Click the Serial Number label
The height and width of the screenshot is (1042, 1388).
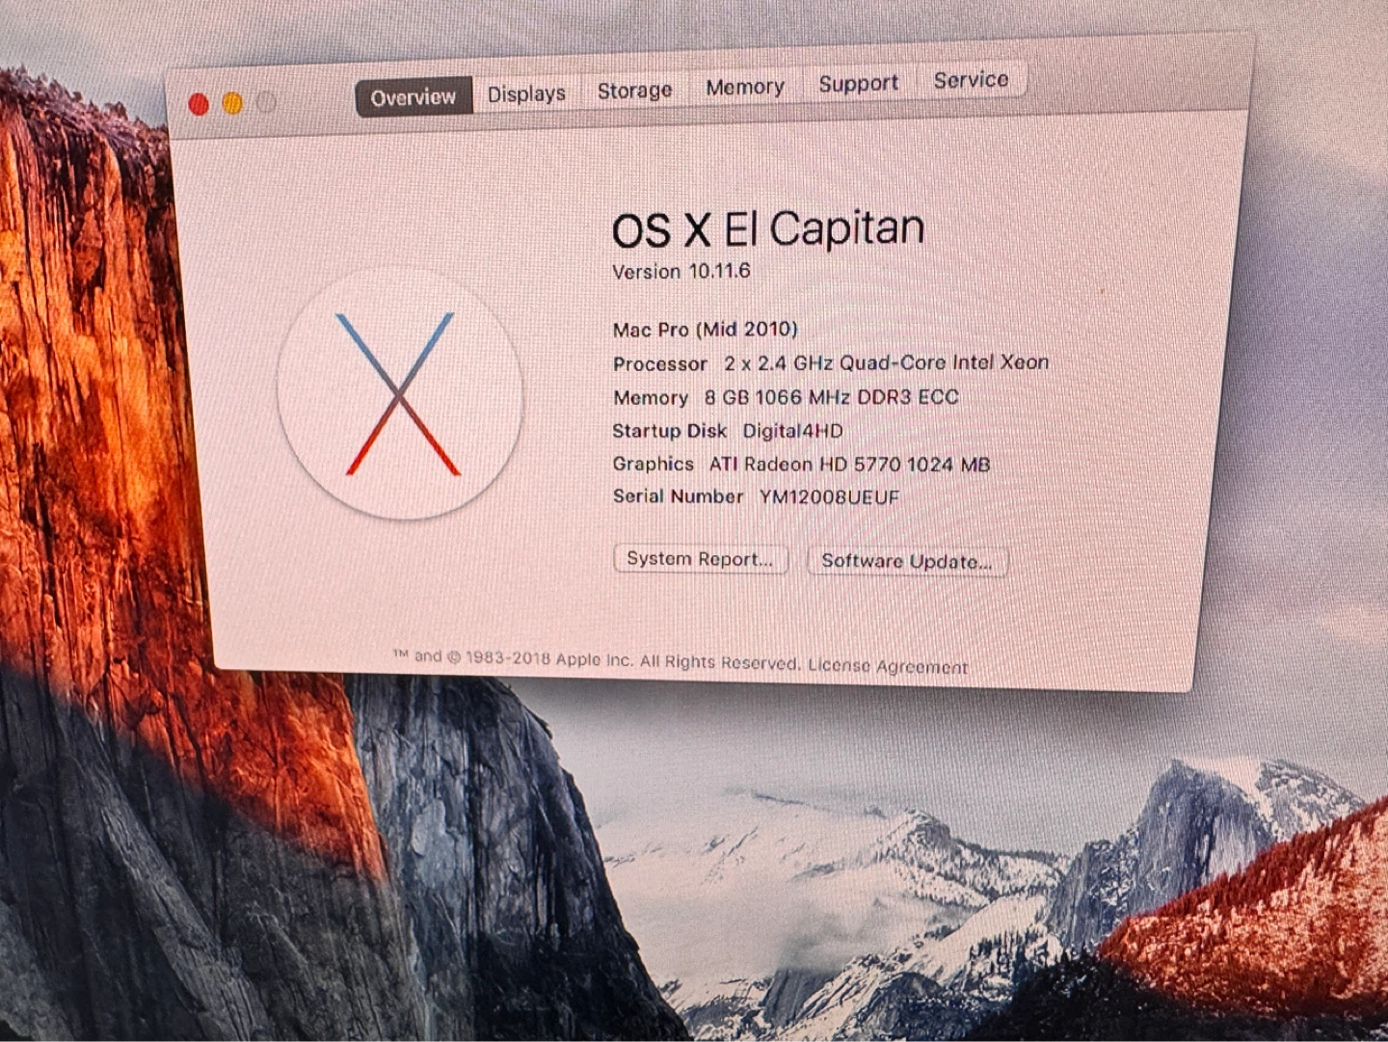click(x=679, y=496)
